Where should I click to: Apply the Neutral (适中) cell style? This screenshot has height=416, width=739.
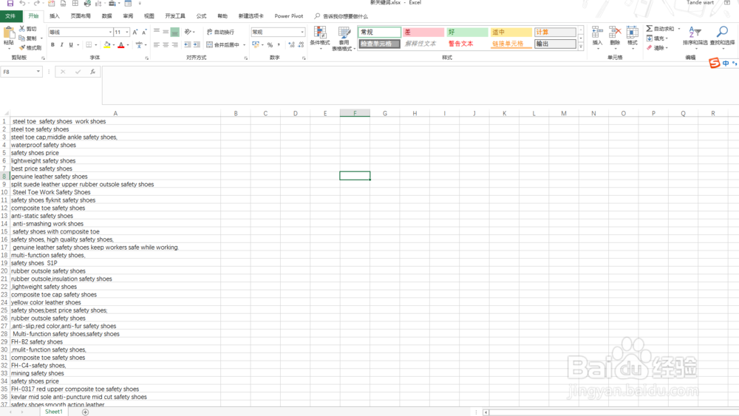[511, 32]
